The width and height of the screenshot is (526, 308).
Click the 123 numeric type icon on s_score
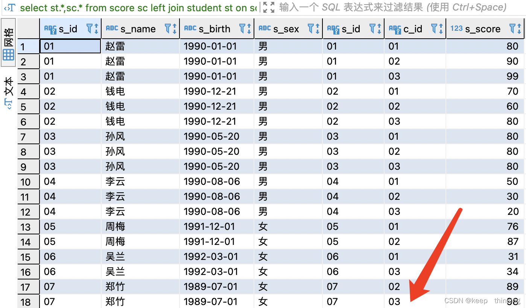[x=456, y=28]
